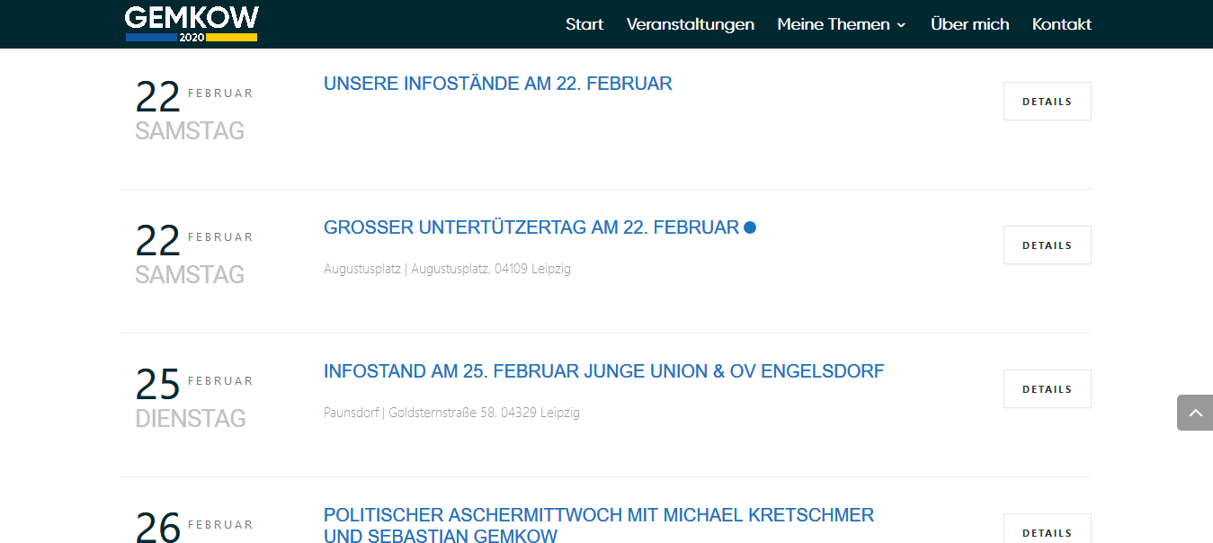Click the scroll-to-top arrow button
This screenshot has width=1213, height=543.
point(1195,413)
